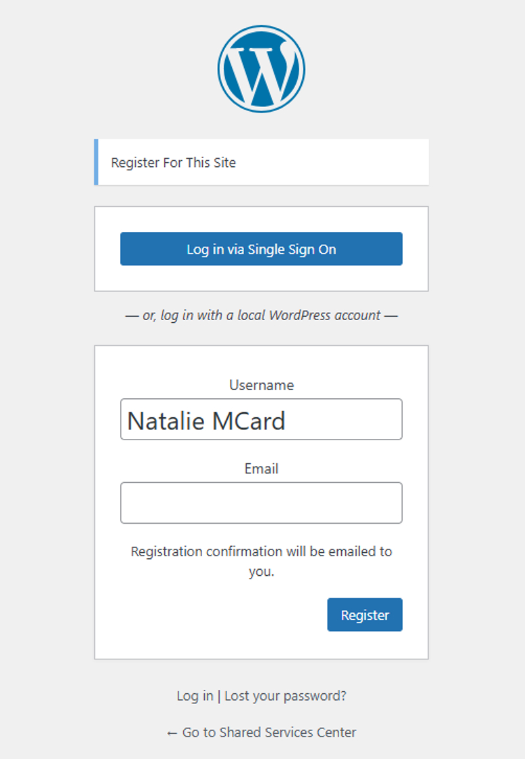This screenshot has width=525, height=759.
Task: Click the Username label
Action: (261, 385)
